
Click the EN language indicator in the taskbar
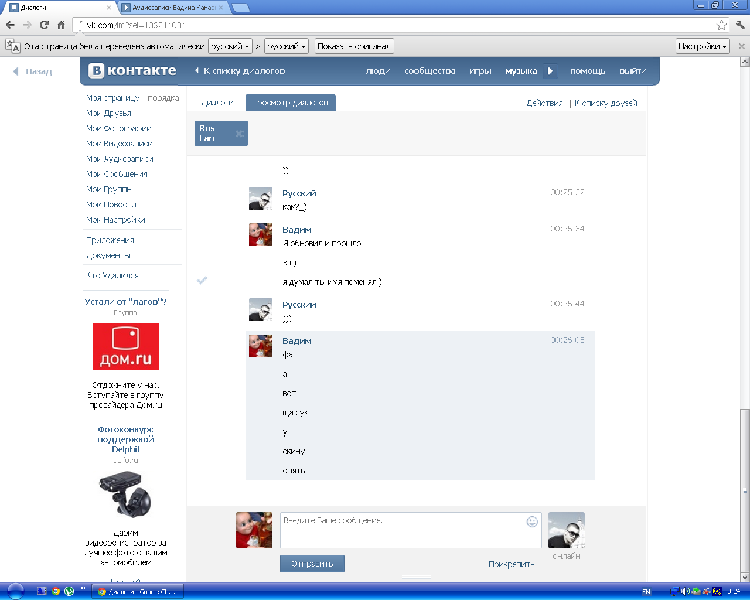click(646, 592)
